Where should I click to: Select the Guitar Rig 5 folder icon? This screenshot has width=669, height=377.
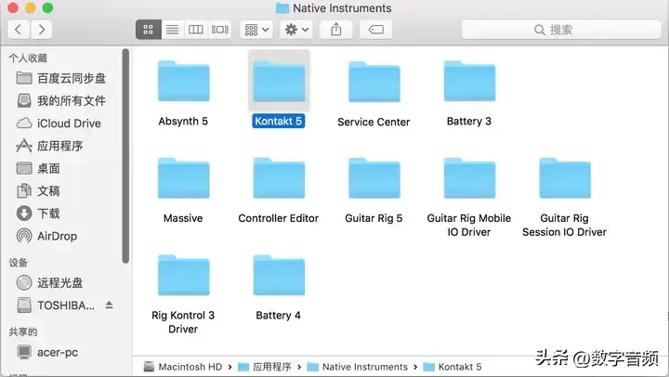[374, 178]
